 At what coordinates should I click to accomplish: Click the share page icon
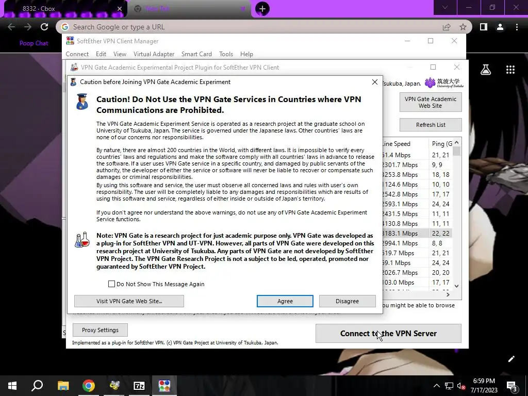[447, 27]
